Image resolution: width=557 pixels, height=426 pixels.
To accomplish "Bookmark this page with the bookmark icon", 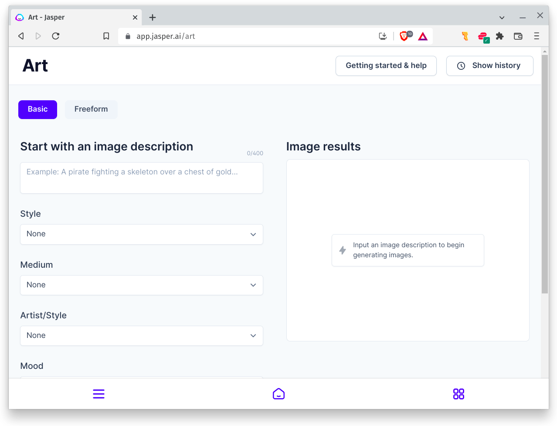I will coord(106,36).
